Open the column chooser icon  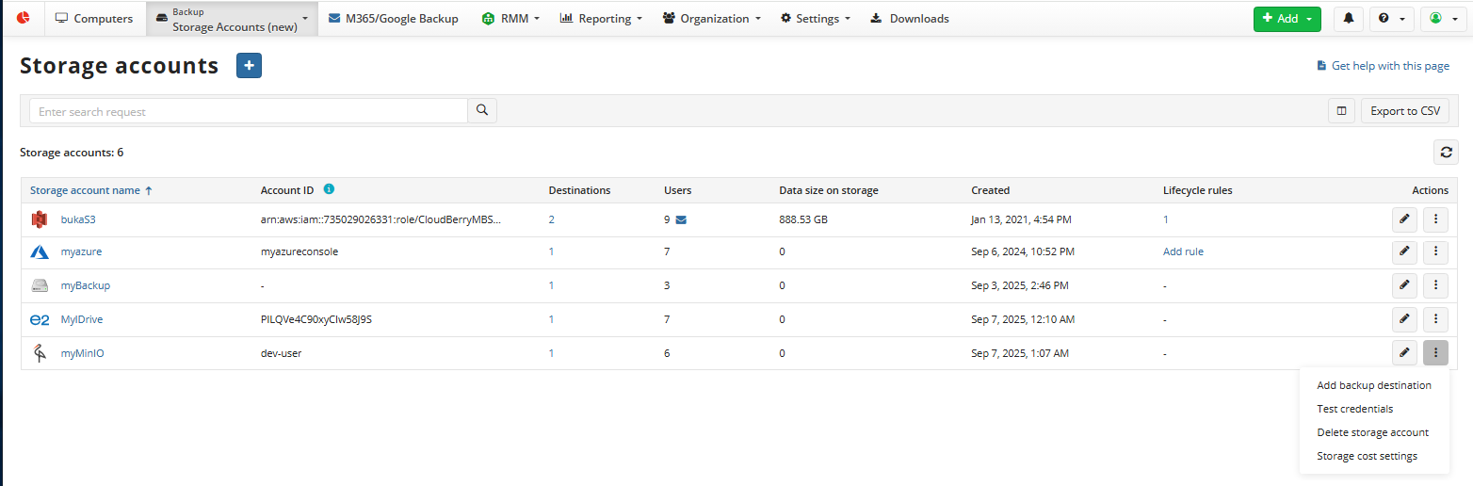tap(1341, 111)
